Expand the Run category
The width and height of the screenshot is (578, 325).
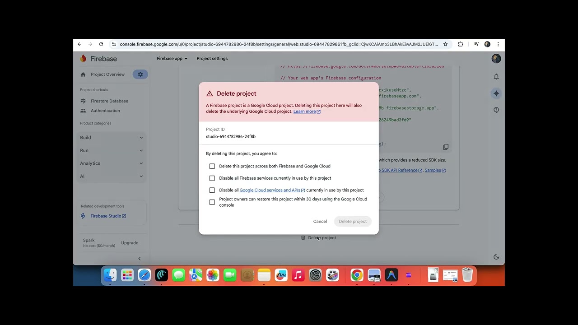tap(112, 150)
